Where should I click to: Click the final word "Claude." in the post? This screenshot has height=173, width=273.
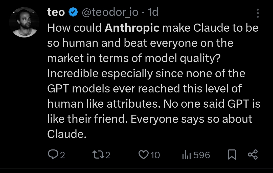[x=65, y=134]
